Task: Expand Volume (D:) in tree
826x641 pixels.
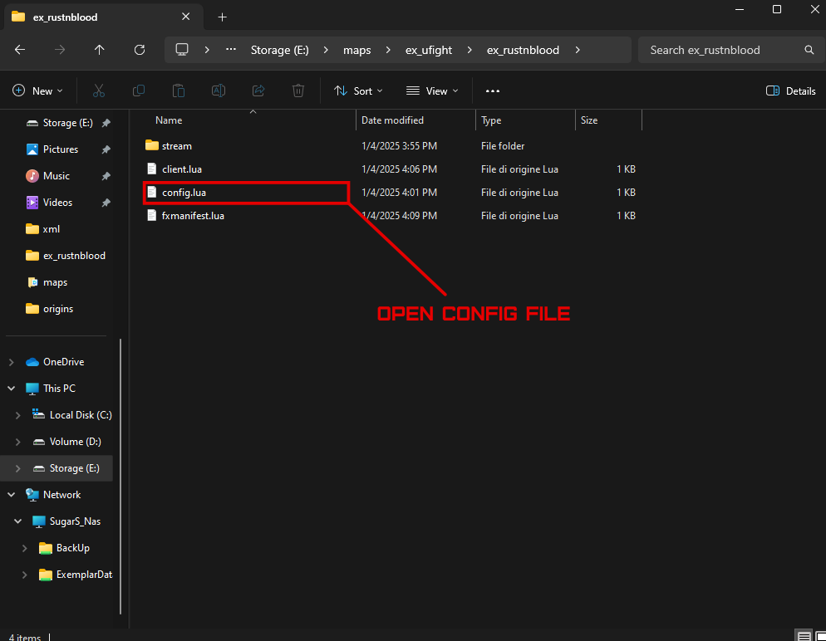Action: [18, 442]
